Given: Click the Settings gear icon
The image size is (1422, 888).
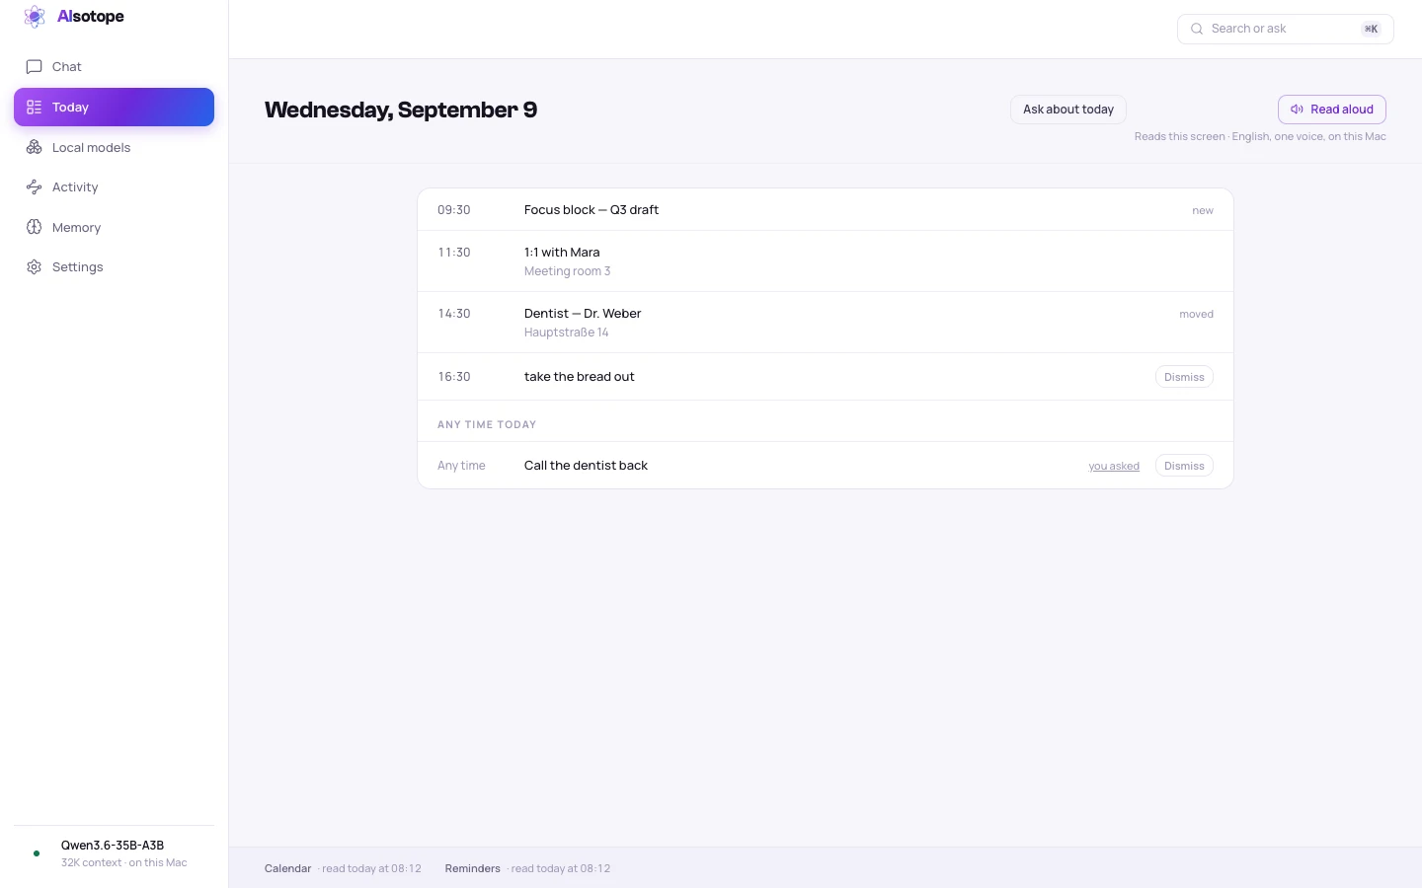Looking at the screenshot, I should coord(34,267).
